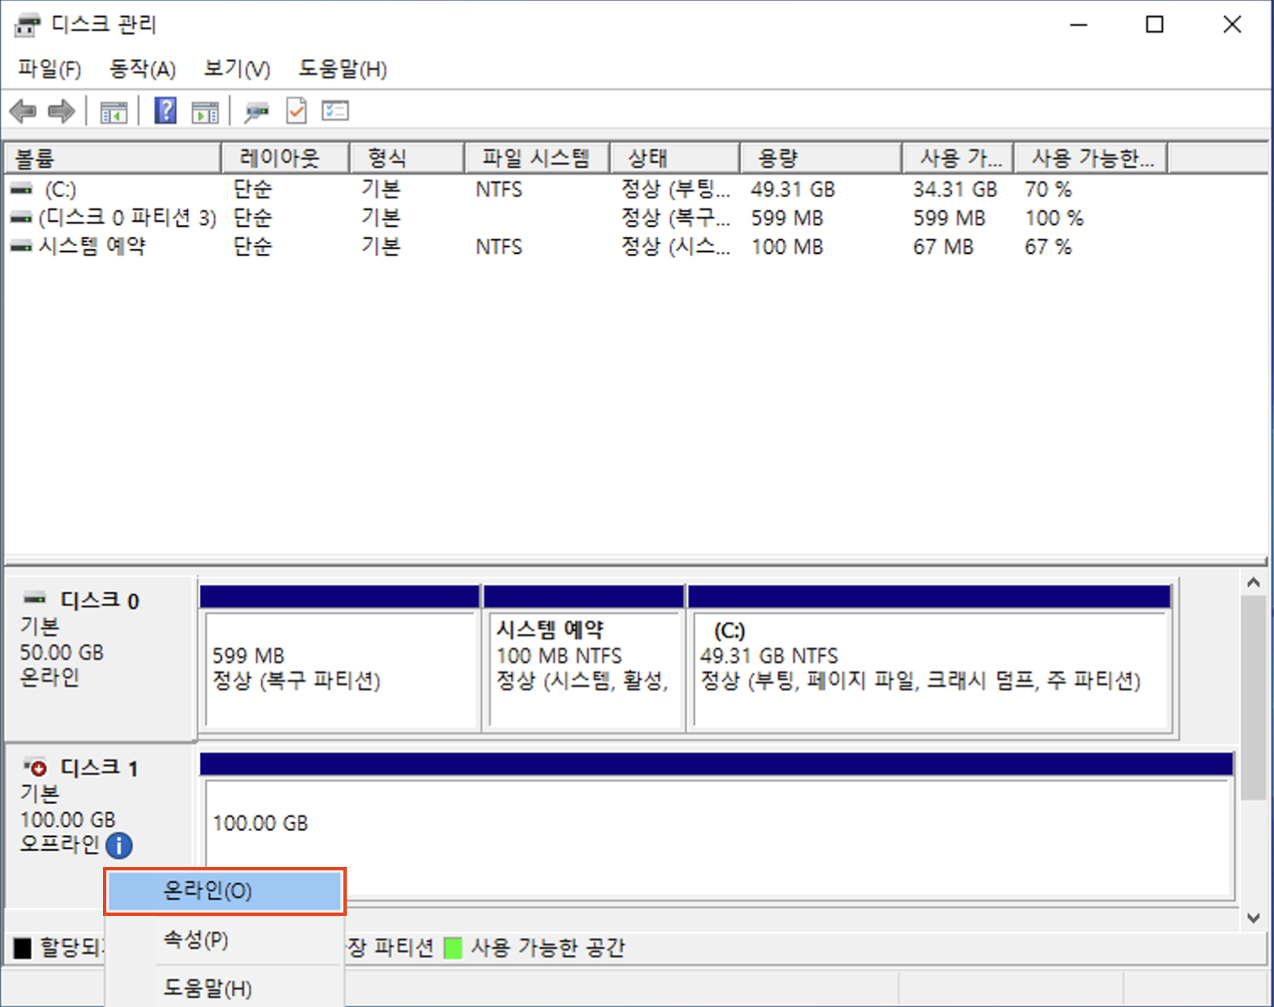The image size is (1274, 1007).
Task: Open the 보기(V) menu
Action: coord(237,69)
